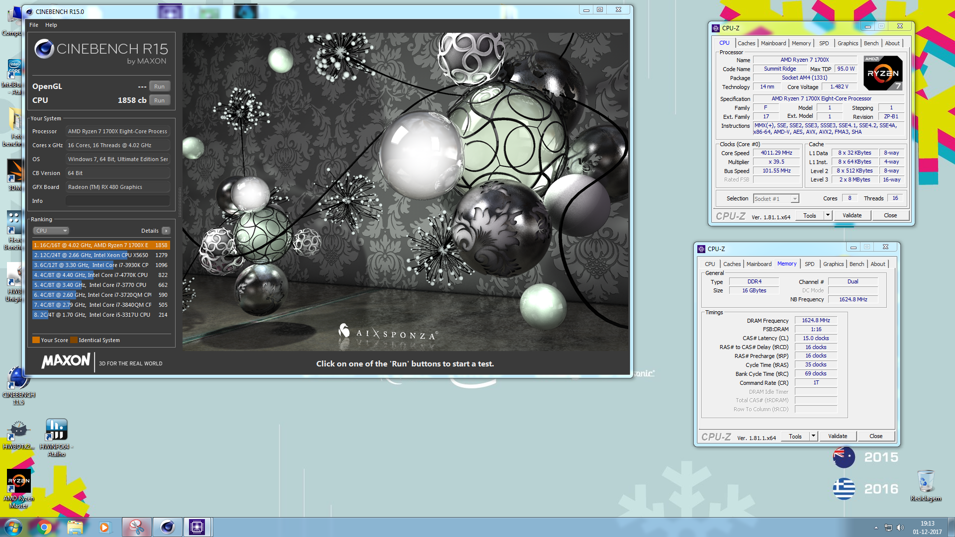Select ranking row Core i7-3930K

click(x=101, y=265)
